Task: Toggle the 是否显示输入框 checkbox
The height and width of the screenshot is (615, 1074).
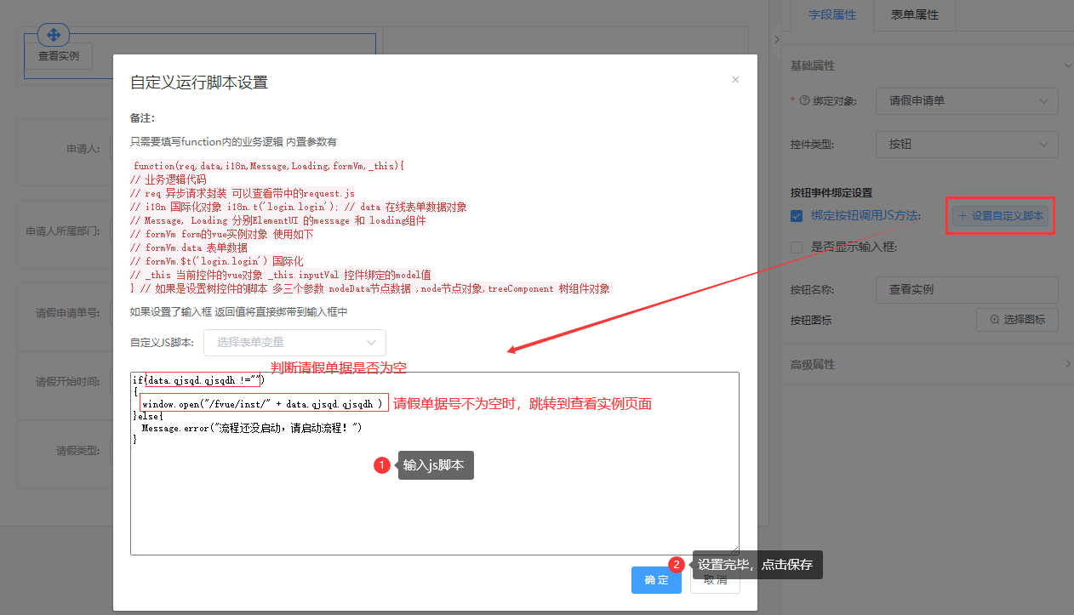Action: (x=797, y=248)
